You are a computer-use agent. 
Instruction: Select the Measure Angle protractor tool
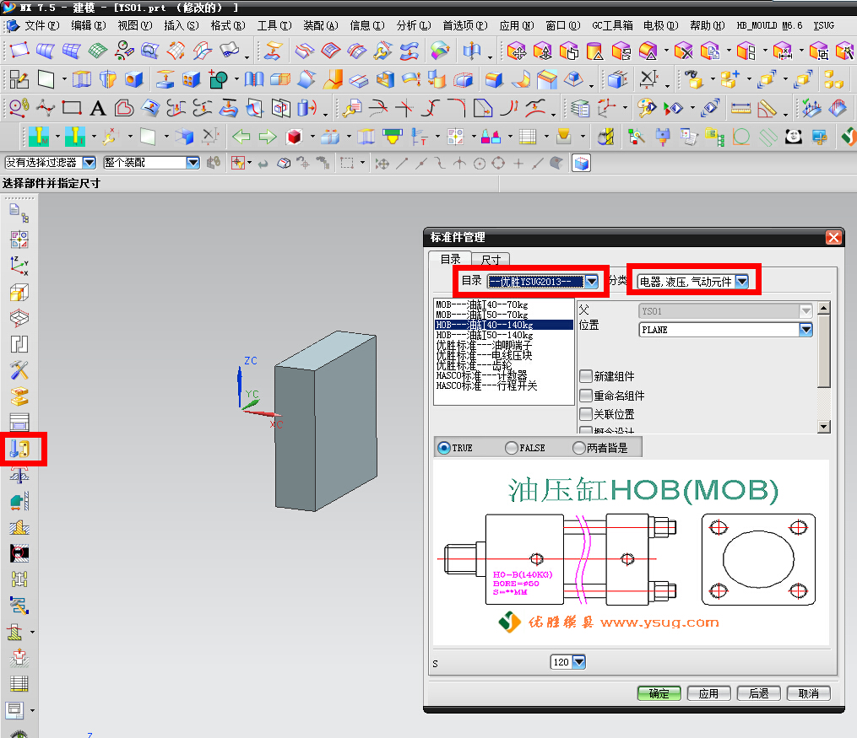767,108
